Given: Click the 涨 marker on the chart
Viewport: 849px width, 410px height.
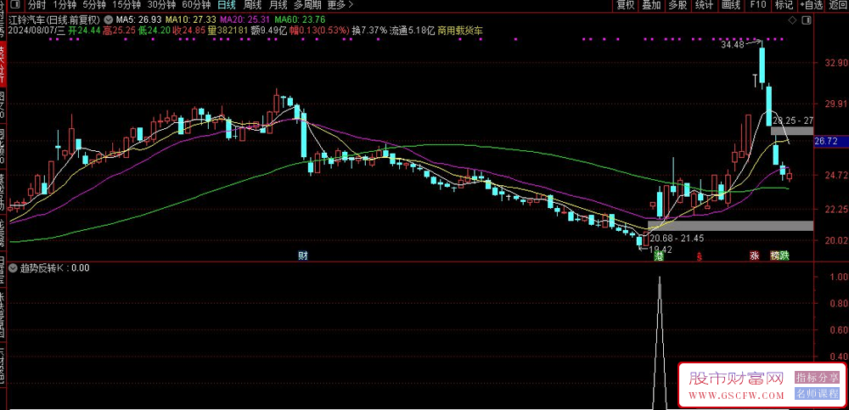Looking at the screenshot, I should click(x=754, y=256).
